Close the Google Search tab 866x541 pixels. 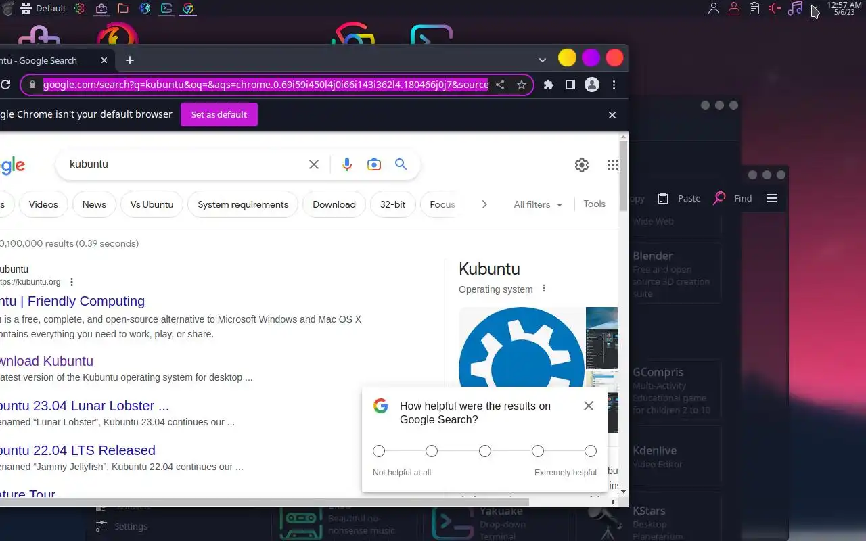click(104, 60)
